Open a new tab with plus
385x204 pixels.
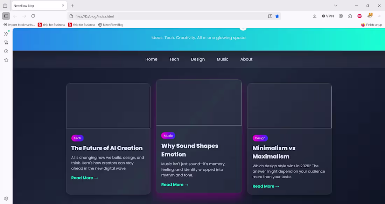click(72, 6)
